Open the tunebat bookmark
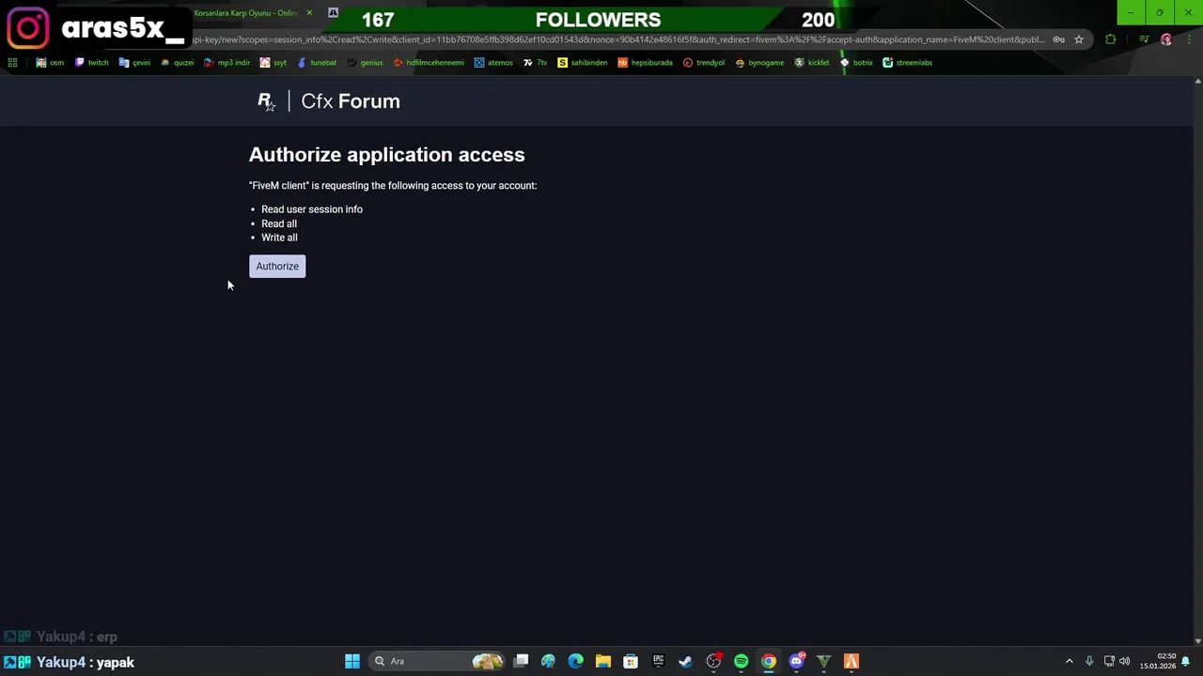Viewport: 1203px width, 676px height. click(317, 63)
